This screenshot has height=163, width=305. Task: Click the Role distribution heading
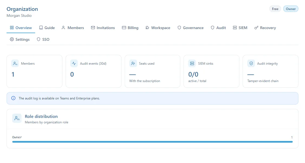pyautogui.click(x=41, y=116)
